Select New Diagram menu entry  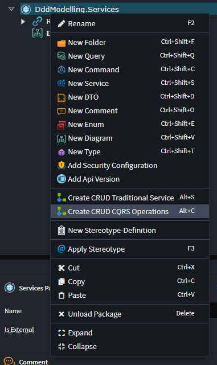click(x=130, y=138)
